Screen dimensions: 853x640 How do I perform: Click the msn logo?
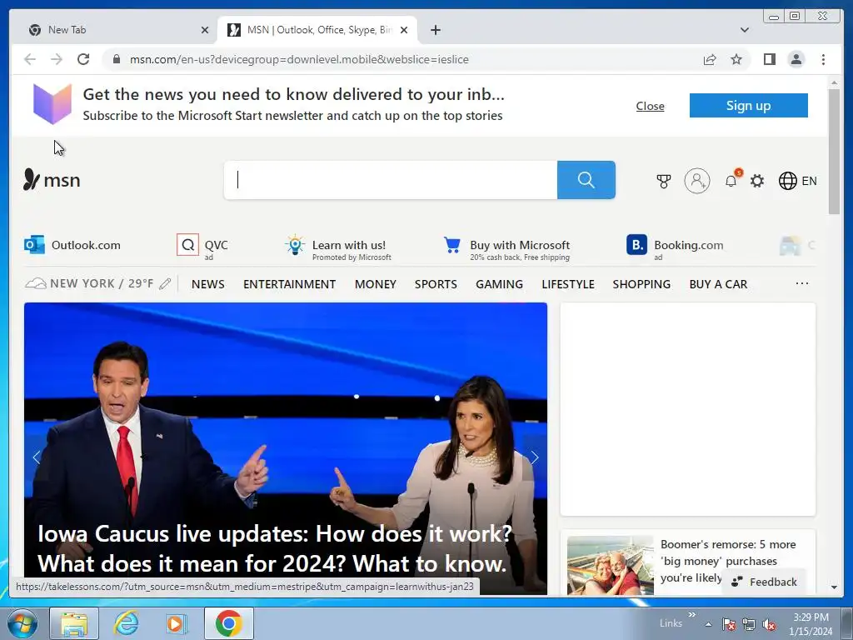pyautogui.click(x=52, y=180)
